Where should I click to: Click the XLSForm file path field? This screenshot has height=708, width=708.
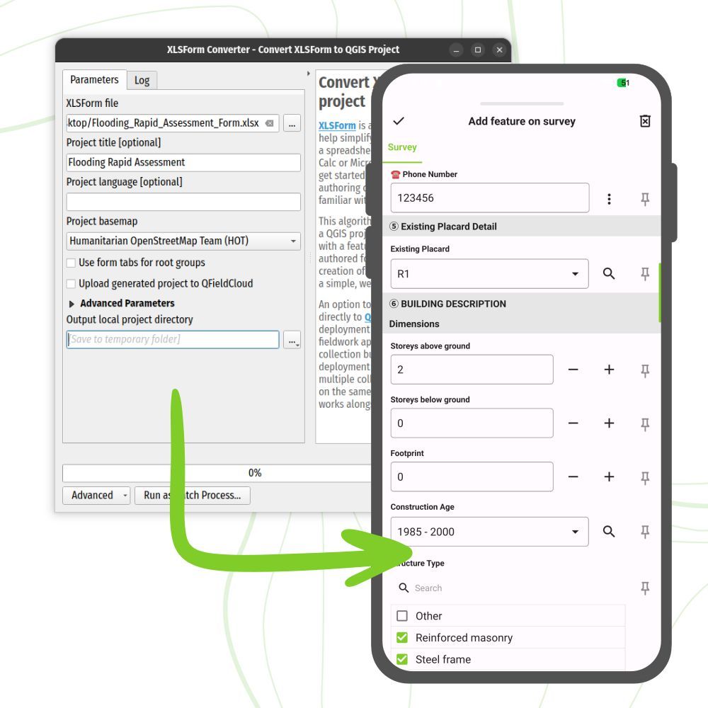coord(173,123)
